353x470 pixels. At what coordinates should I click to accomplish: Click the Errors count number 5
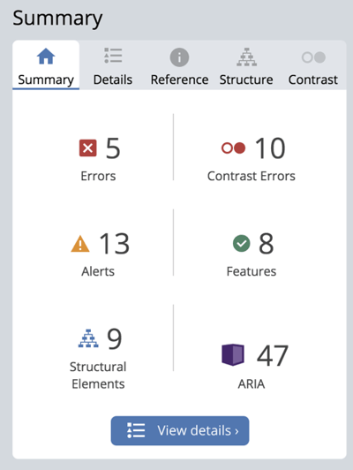(113, 148)
